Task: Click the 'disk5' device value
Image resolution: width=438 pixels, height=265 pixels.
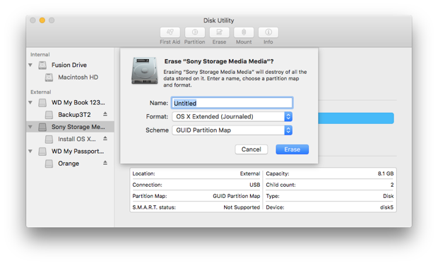Action: 386,207
